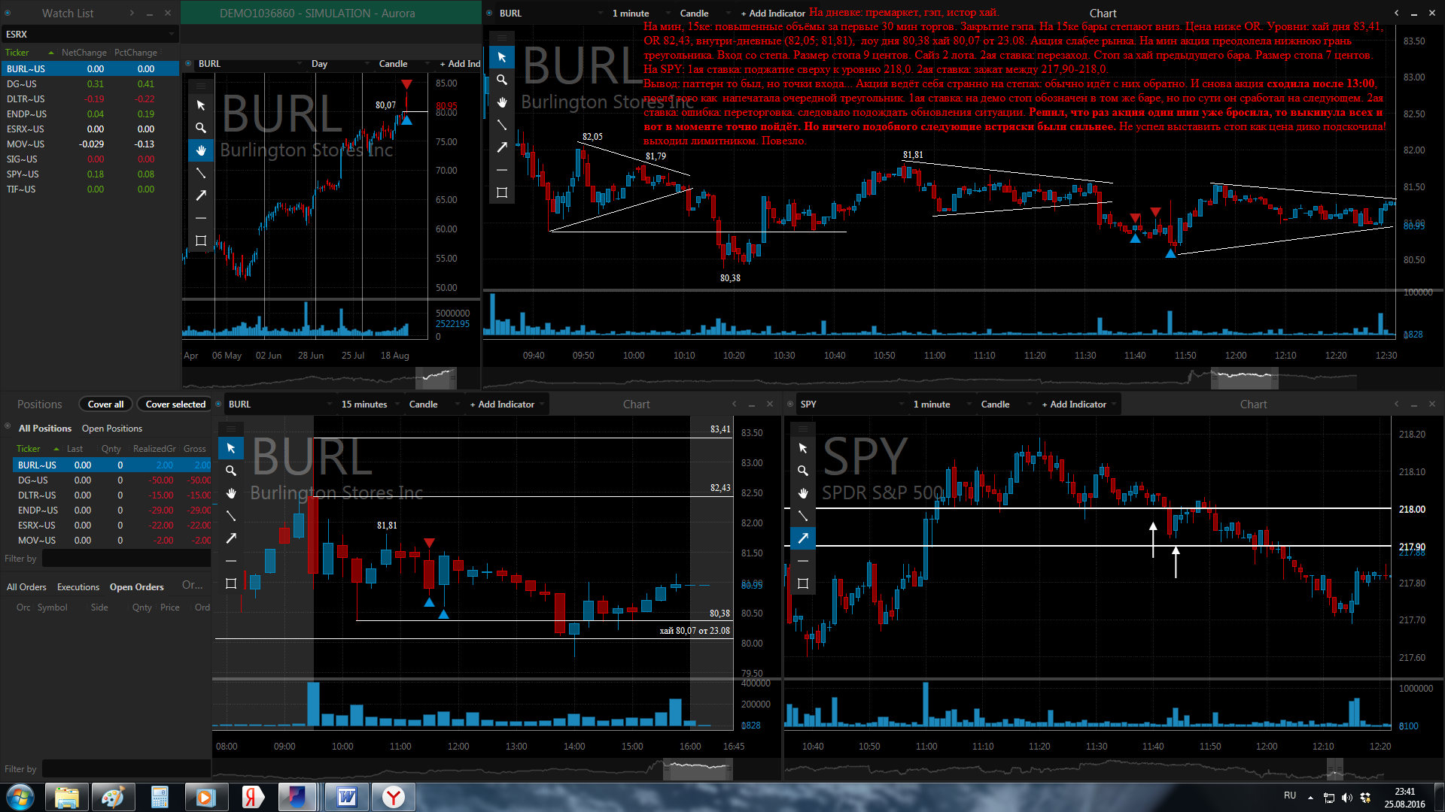The height and width of the screenshot is (812, 1445).
Task: Click Add Indicator in SPY chart
Action: point(1074,404)
